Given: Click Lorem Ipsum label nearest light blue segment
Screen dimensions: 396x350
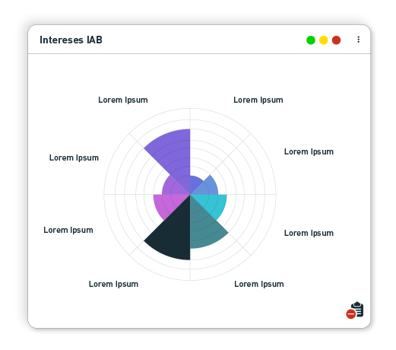Looking at the screenshot, I should [x=309, y=151].
